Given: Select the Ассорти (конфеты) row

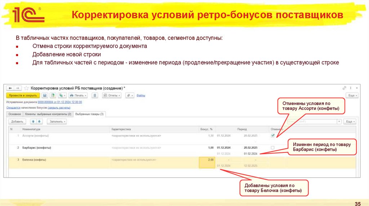Looking at the screenshot, I should (x=182, y=139).
